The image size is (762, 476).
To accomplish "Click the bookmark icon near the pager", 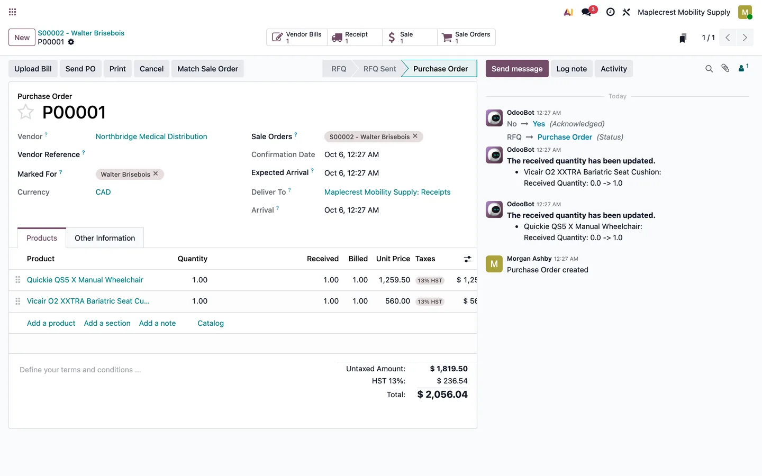I will tap(683, 38).
